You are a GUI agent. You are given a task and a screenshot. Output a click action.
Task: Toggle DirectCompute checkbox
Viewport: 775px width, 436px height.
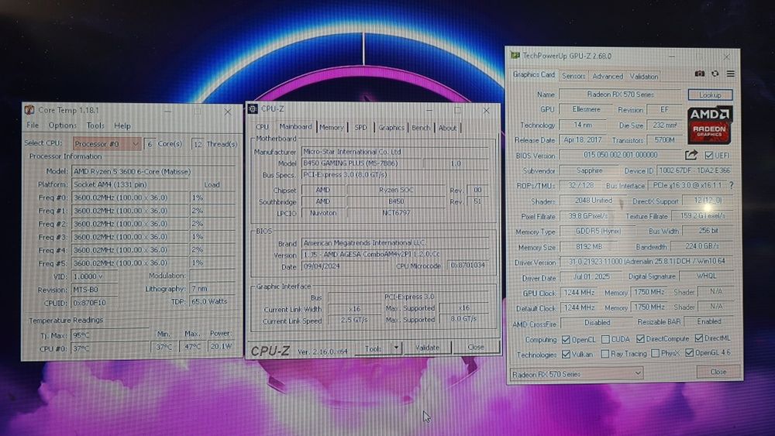click(x=640, y=338)
